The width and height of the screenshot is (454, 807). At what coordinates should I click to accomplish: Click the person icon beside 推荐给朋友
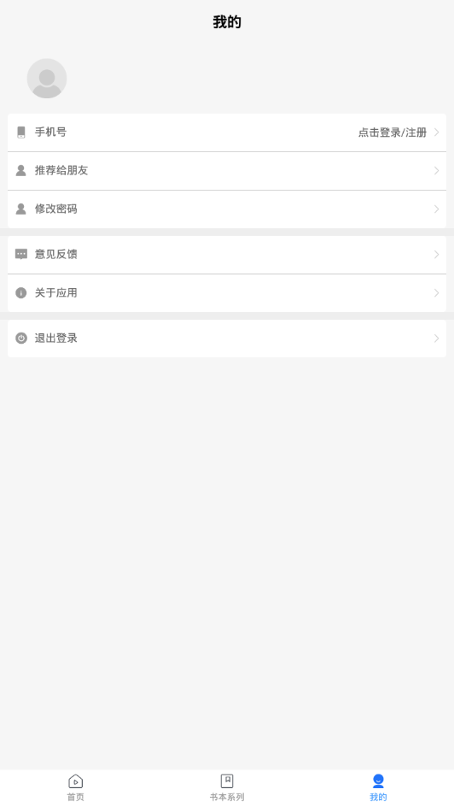(21, 170)
